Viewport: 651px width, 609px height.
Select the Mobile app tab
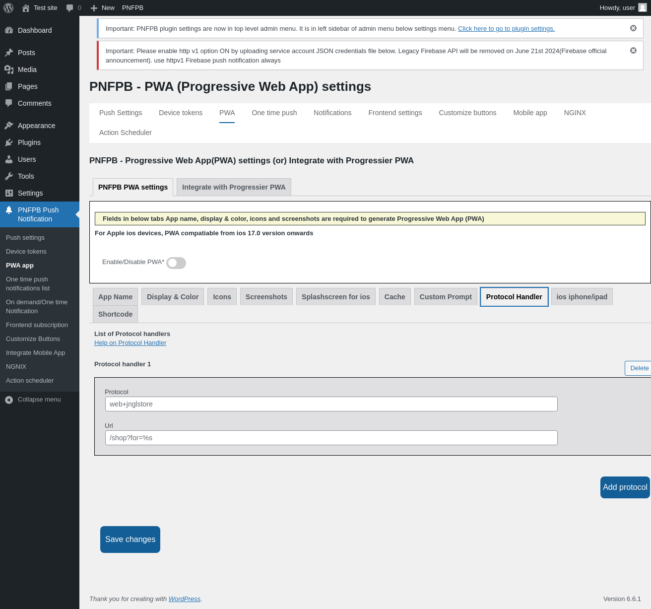[x=530, y=113]
